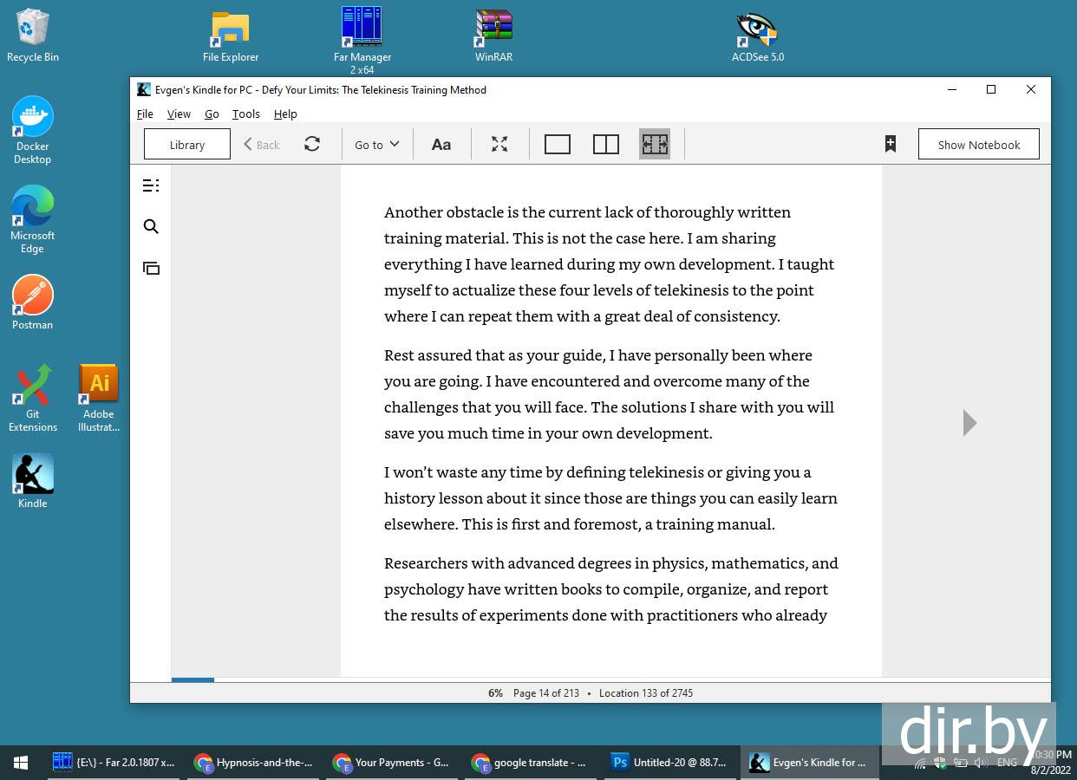Go to the next page arrow
Image resolution: width=1077 pixels, height=780 pixels.
[x=969, y=423]
